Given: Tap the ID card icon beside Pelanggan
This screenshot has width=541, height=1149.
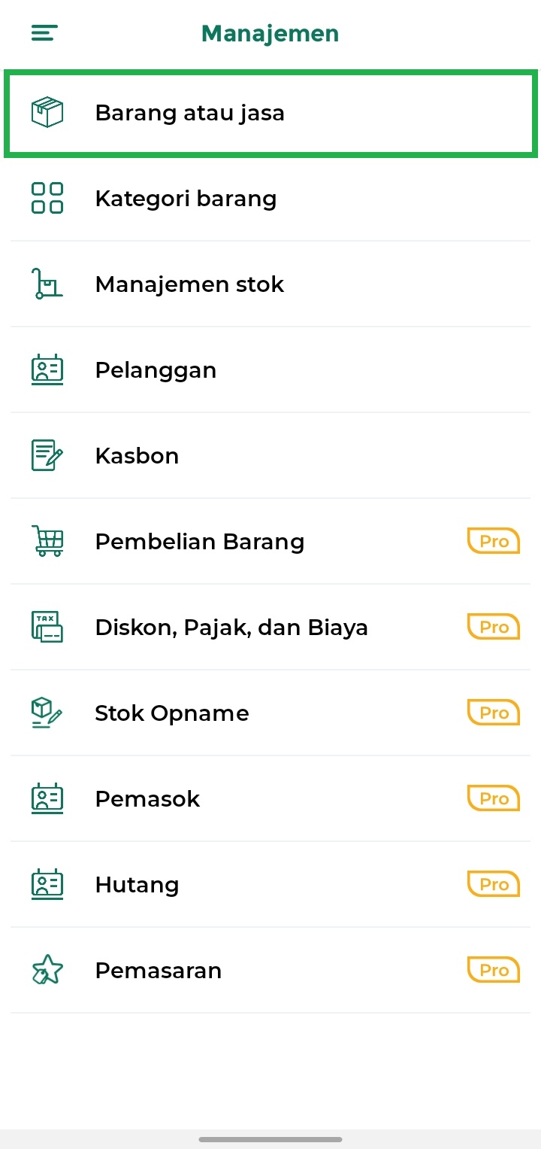Looking at the screenshot, I should [47, 370].
